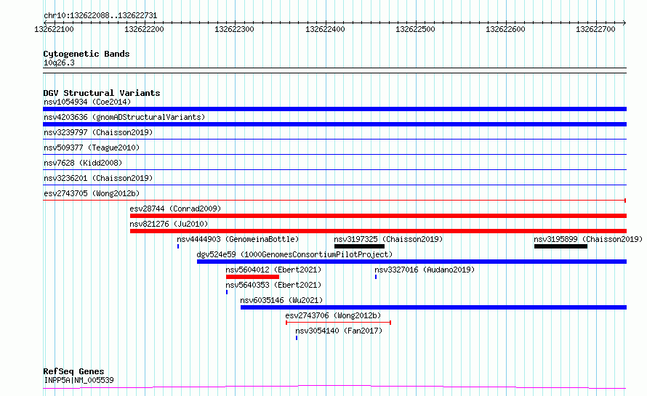
Task: Click the INPP5A|NM_005539 gene label
Action: pyautogui.click(x=79, y=380)
